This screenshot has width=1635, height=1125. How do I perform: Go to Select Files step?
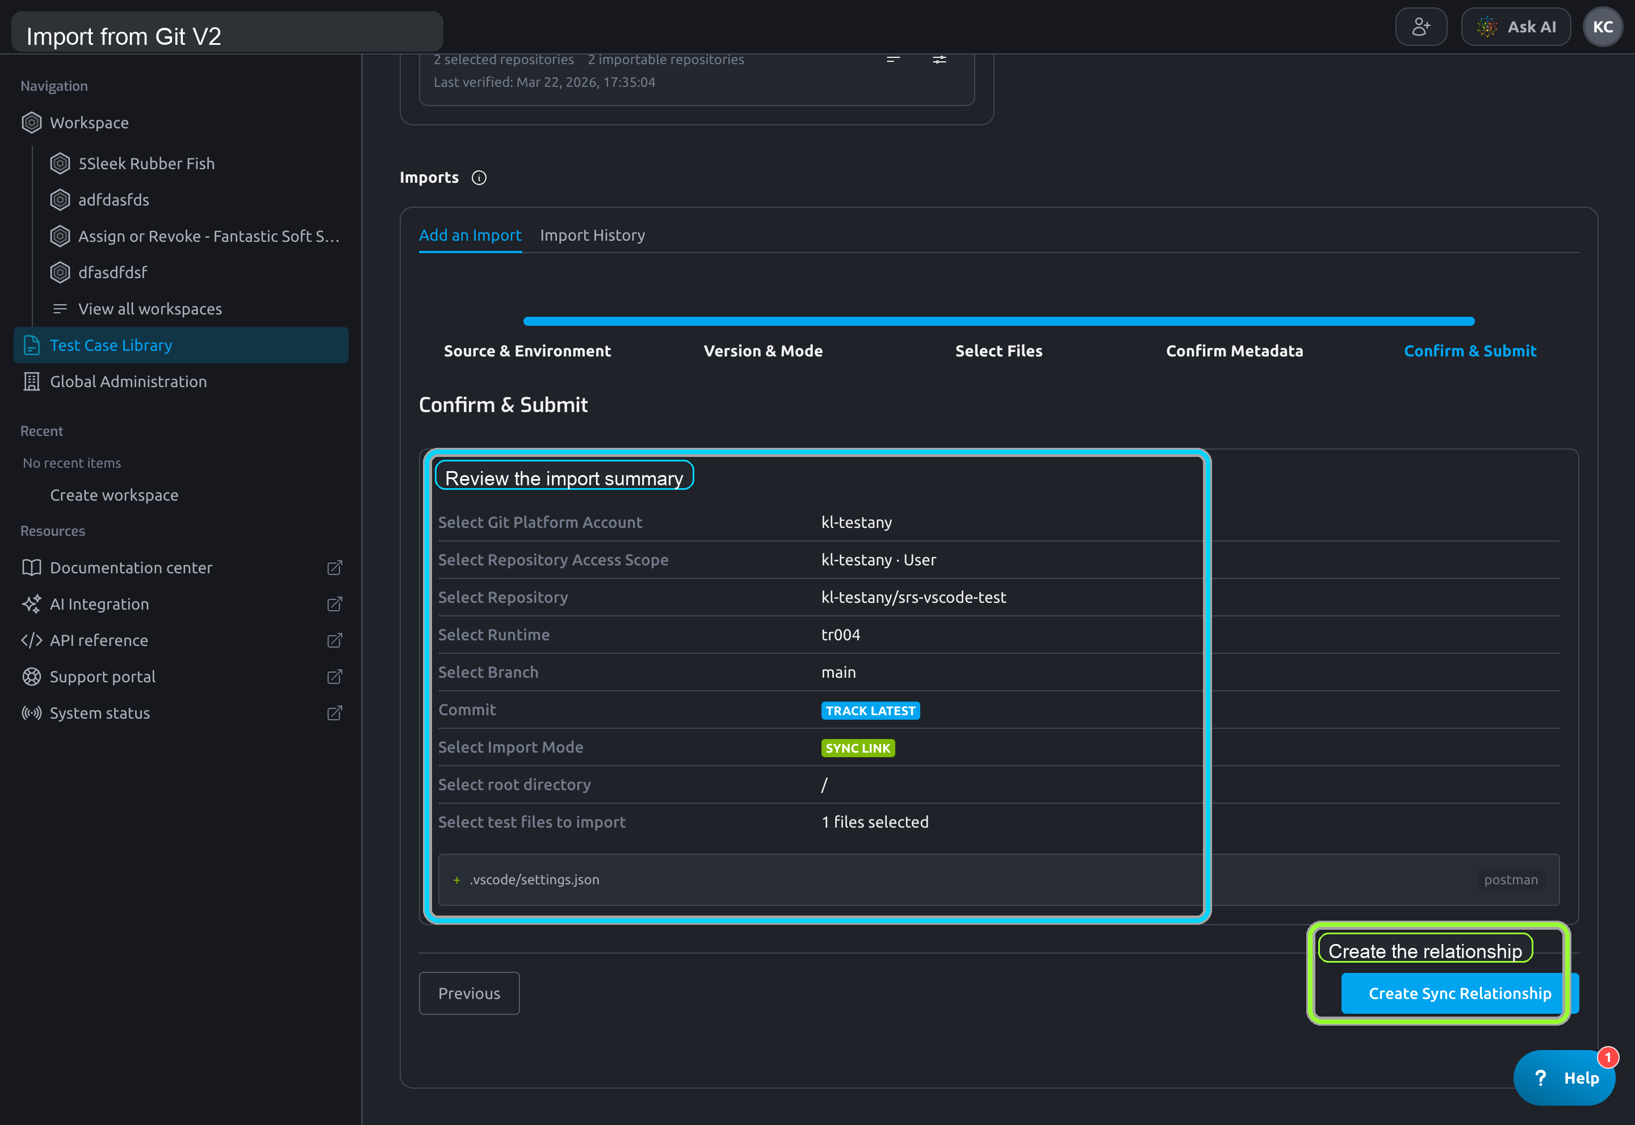tap(999, 351)
